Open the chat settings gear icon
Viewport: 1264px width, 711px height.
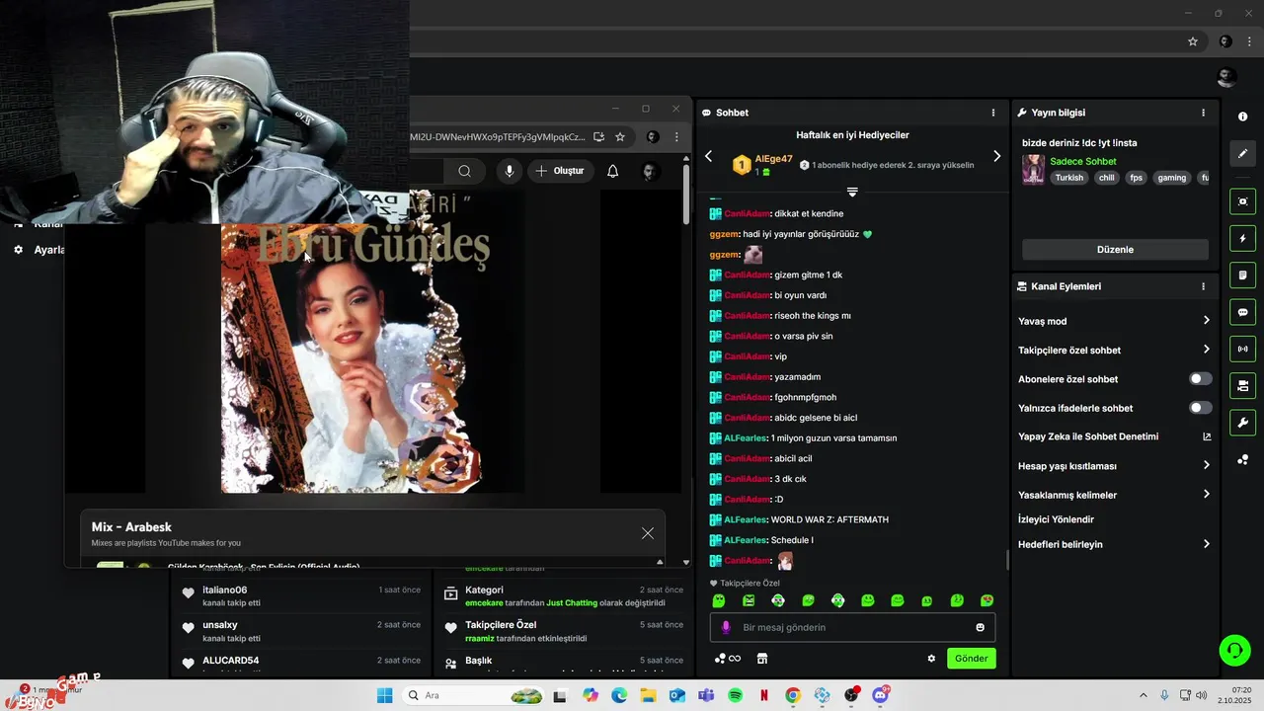click(930, 659)
